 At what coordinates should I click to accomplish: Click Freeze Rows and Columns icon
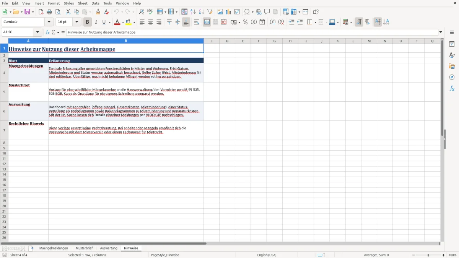click(294, 12)
